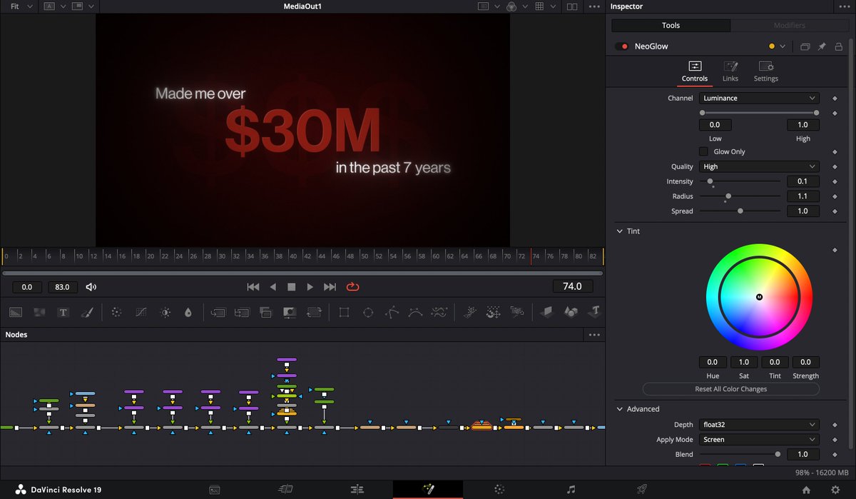The height and width of the screenshot is (499, 856).
Task: Switch to the Modifiers tab
Action: (x=789, y=24)
